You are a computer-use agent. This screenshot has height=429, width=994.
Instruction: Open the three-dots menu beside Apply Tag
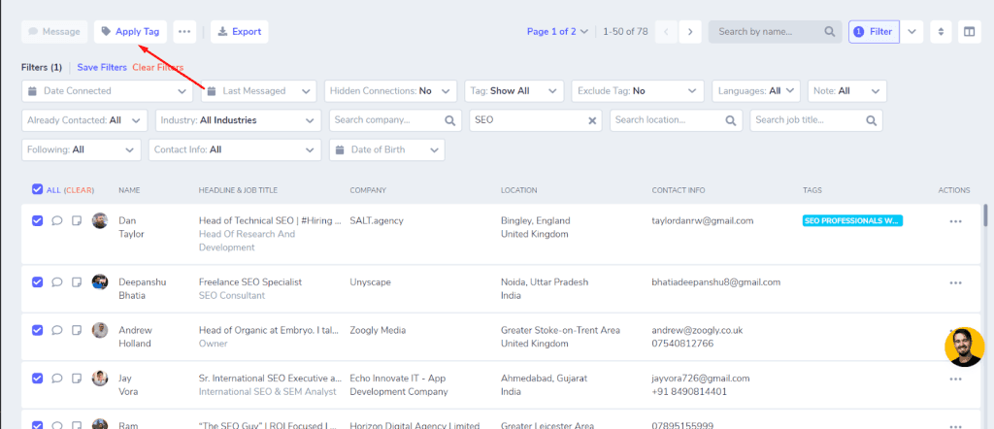click(x=184, y=32)
